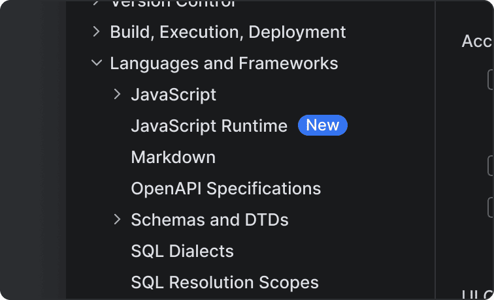Select the Build, Execution, Deployment item
This screenshot has height=300, width=494.
(227, 33)
